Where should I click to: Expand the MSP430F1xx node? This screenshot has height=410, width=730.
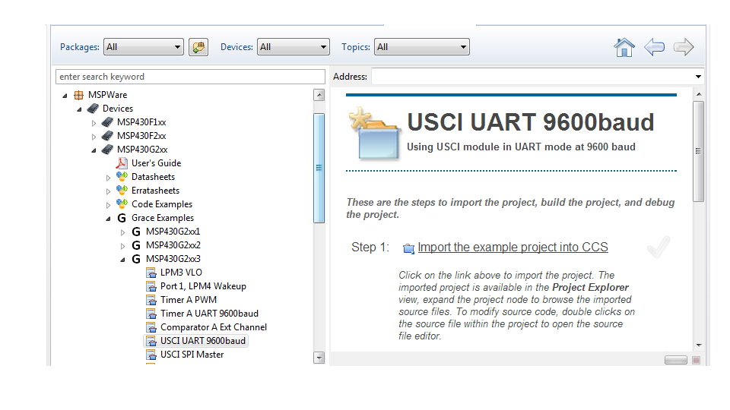pos(94,123)
